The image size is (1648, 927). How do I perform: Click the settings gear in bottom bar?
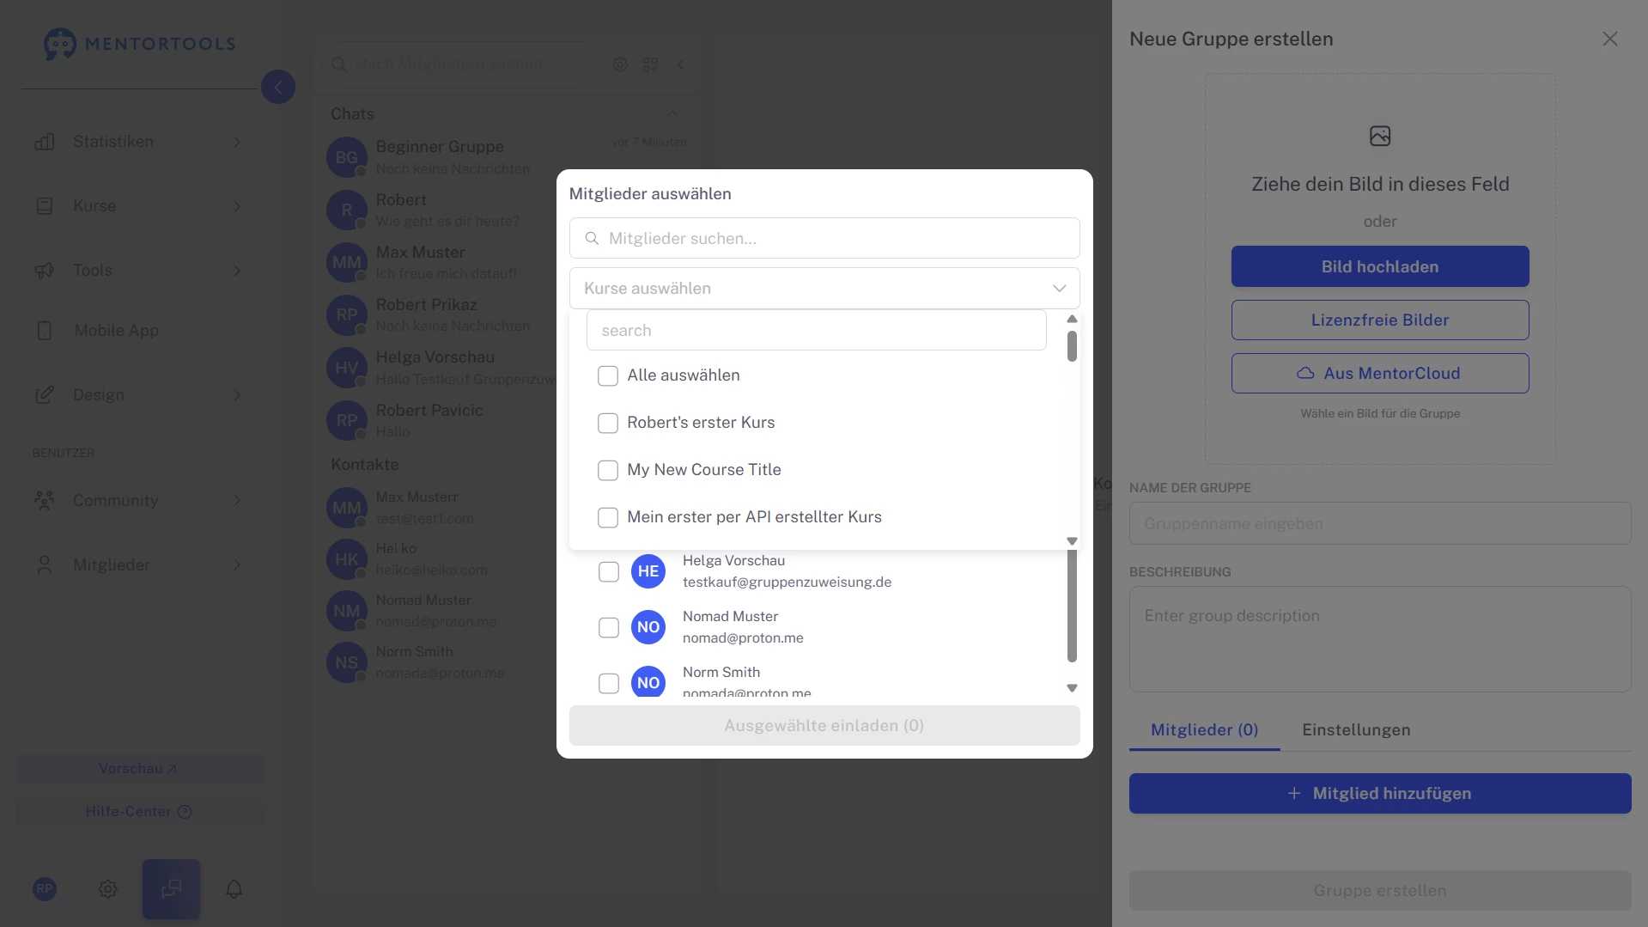107,888
